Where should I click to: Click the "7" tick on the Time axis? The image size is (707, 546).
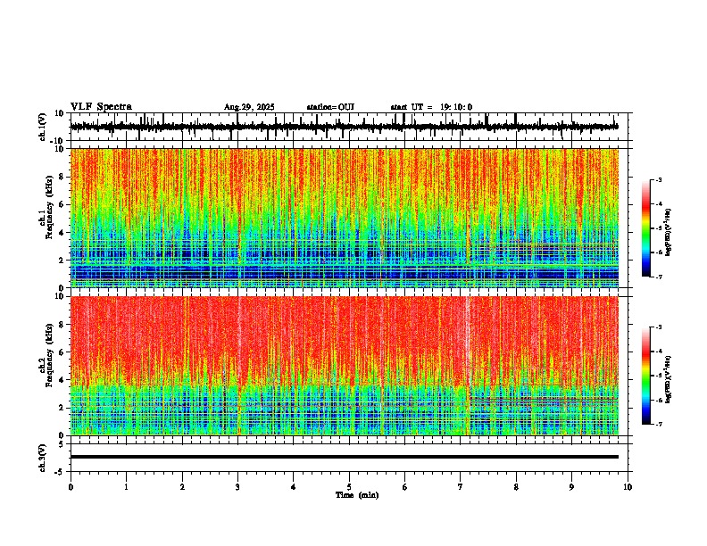point(461,487)
